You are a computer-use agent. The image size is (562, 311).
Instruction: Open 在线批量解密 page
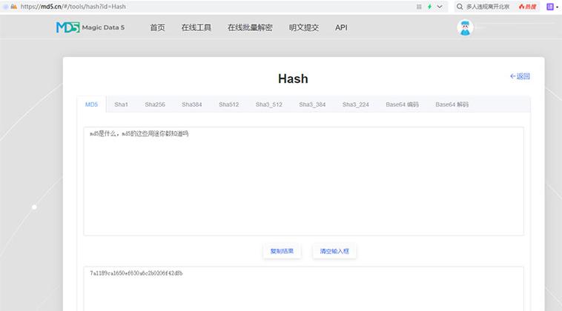click(x=250, y=27)
